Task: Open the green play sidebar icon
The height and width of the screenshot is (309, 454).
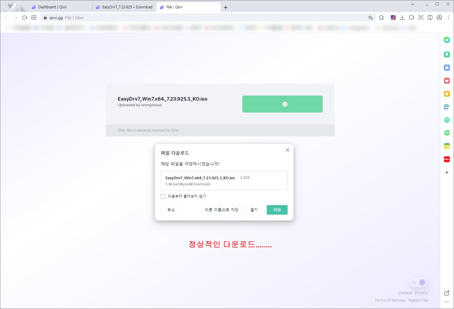Action: (447, 120)
